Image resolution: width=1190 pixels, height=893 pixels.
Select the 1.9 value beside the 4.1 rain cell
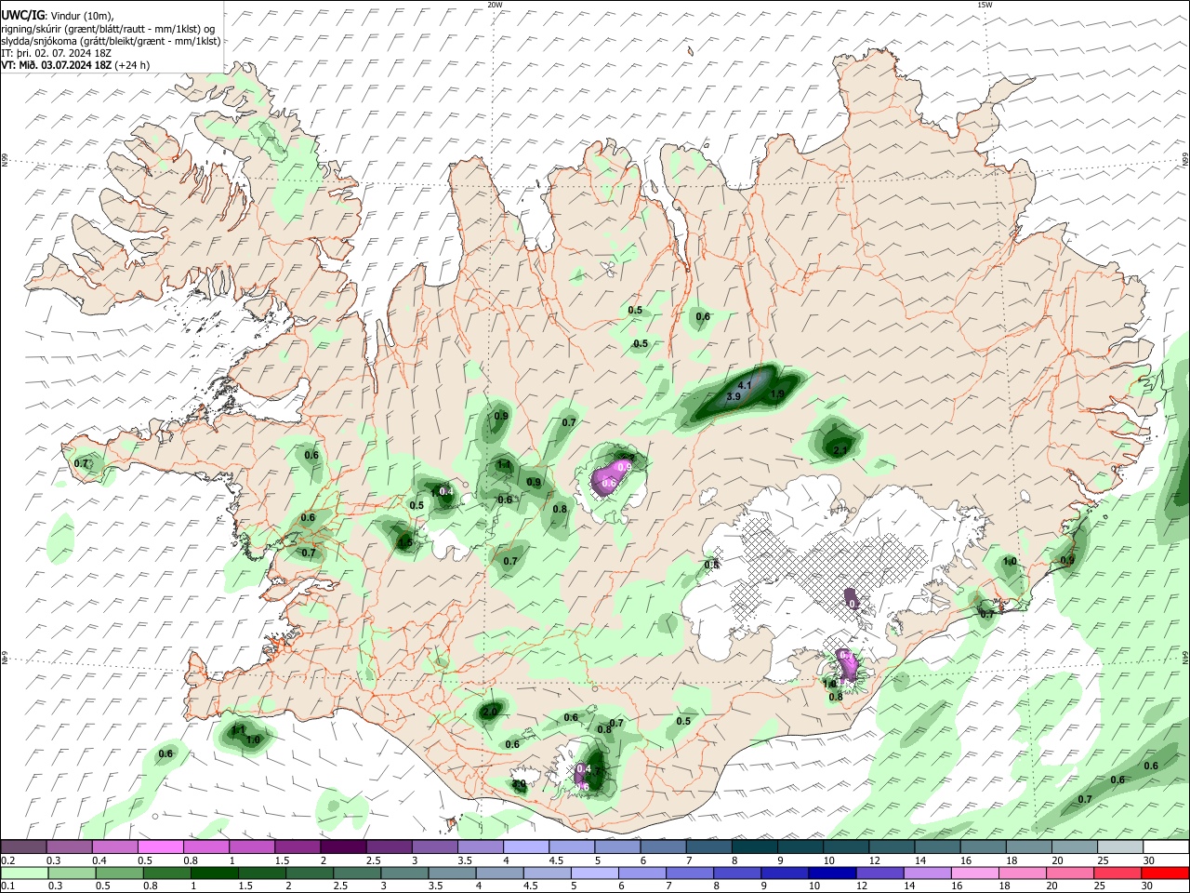777,394
